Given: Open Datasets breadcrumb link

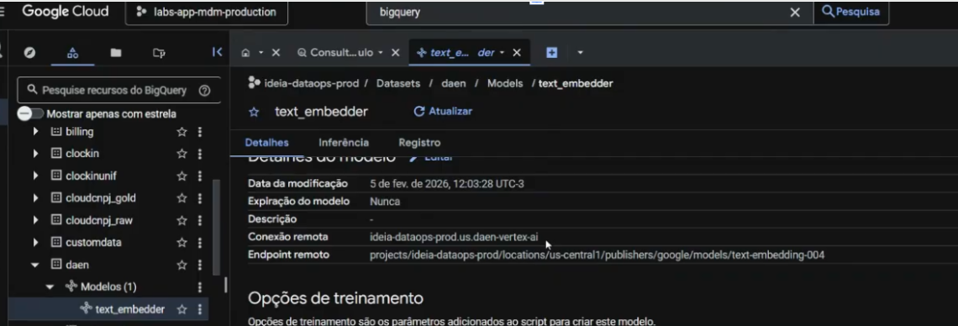Looking at the screenshot, I should coord(397,83).
